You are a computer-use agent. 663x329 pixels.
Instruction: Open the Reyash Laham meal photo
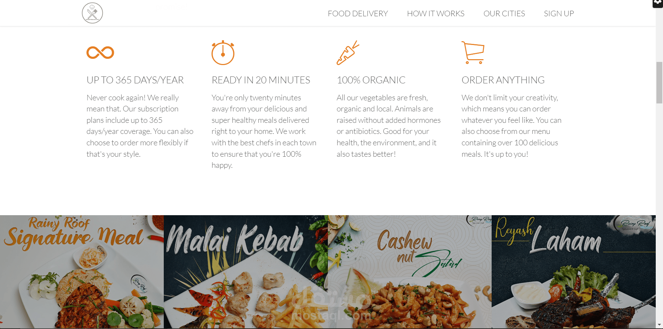(574, 272)
